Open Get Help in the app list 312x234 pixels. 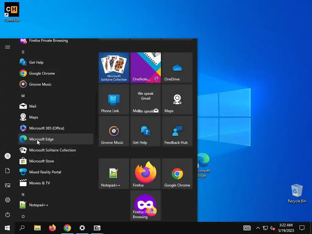56,62
